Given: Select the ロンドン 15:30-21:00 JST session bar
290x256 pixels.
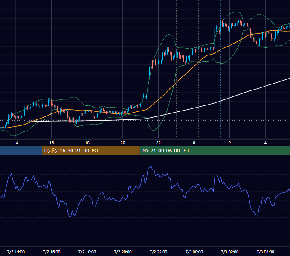Looking at the screenshot, I should (90, 151).
